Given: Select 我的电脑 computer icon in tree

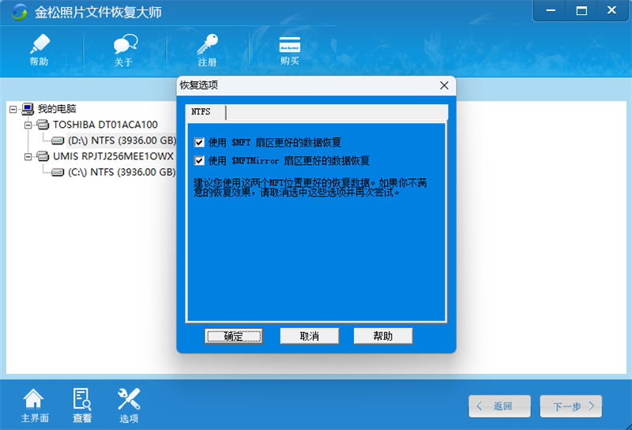Looking at the screenshot, I should tap(28, 109).
